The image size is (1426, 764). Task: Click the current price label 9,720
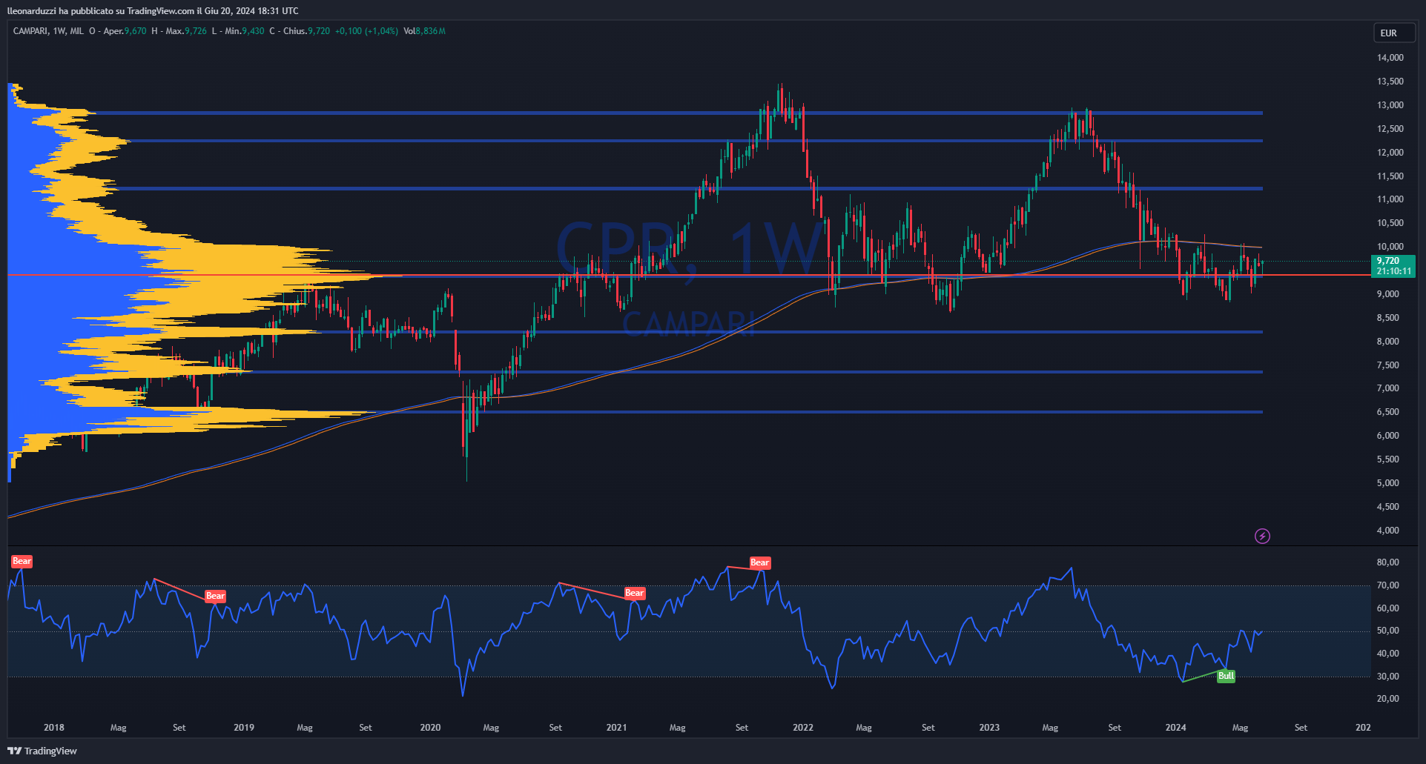(1388, 261)
